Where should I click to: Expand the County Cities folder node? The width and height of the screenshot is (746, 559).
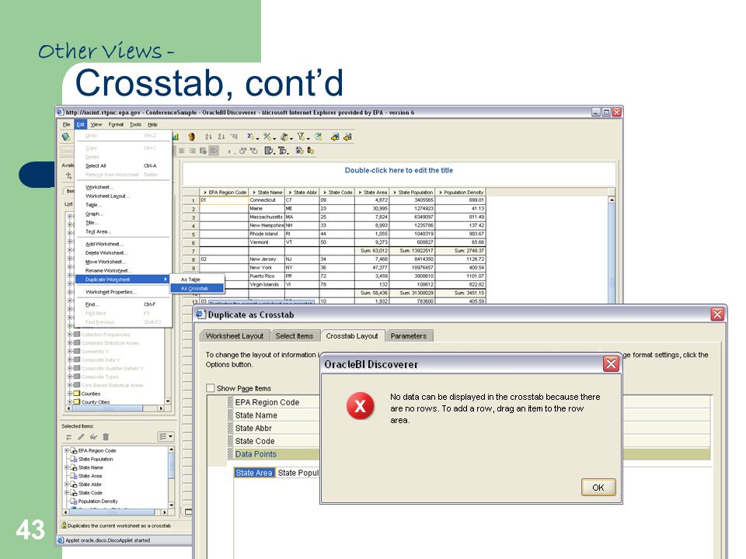click(70, 402)
